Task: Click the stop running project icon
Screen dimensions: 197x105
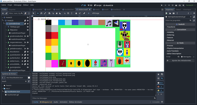Action: pos(169,5)
